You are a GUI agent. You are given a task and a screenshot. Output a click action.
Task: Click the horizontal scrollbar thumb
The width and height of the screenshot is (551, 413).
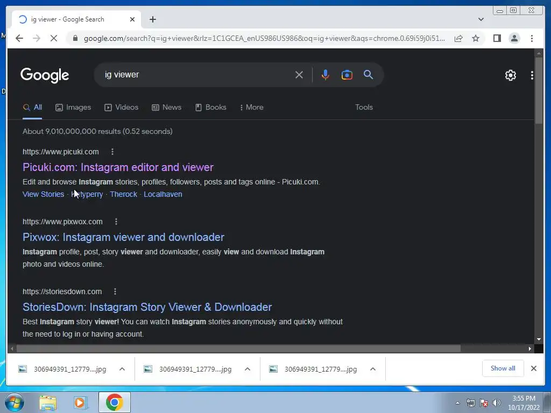pyautogui.click(x=238, y=348)
